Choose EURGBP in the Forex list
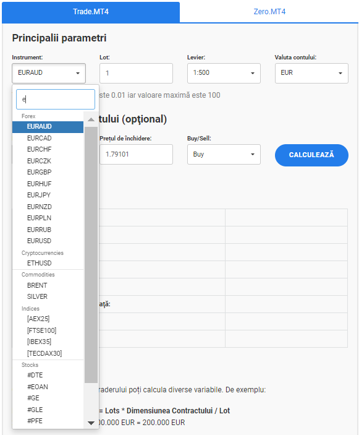The height and width of the screenshot is (435, 359). 48,172
